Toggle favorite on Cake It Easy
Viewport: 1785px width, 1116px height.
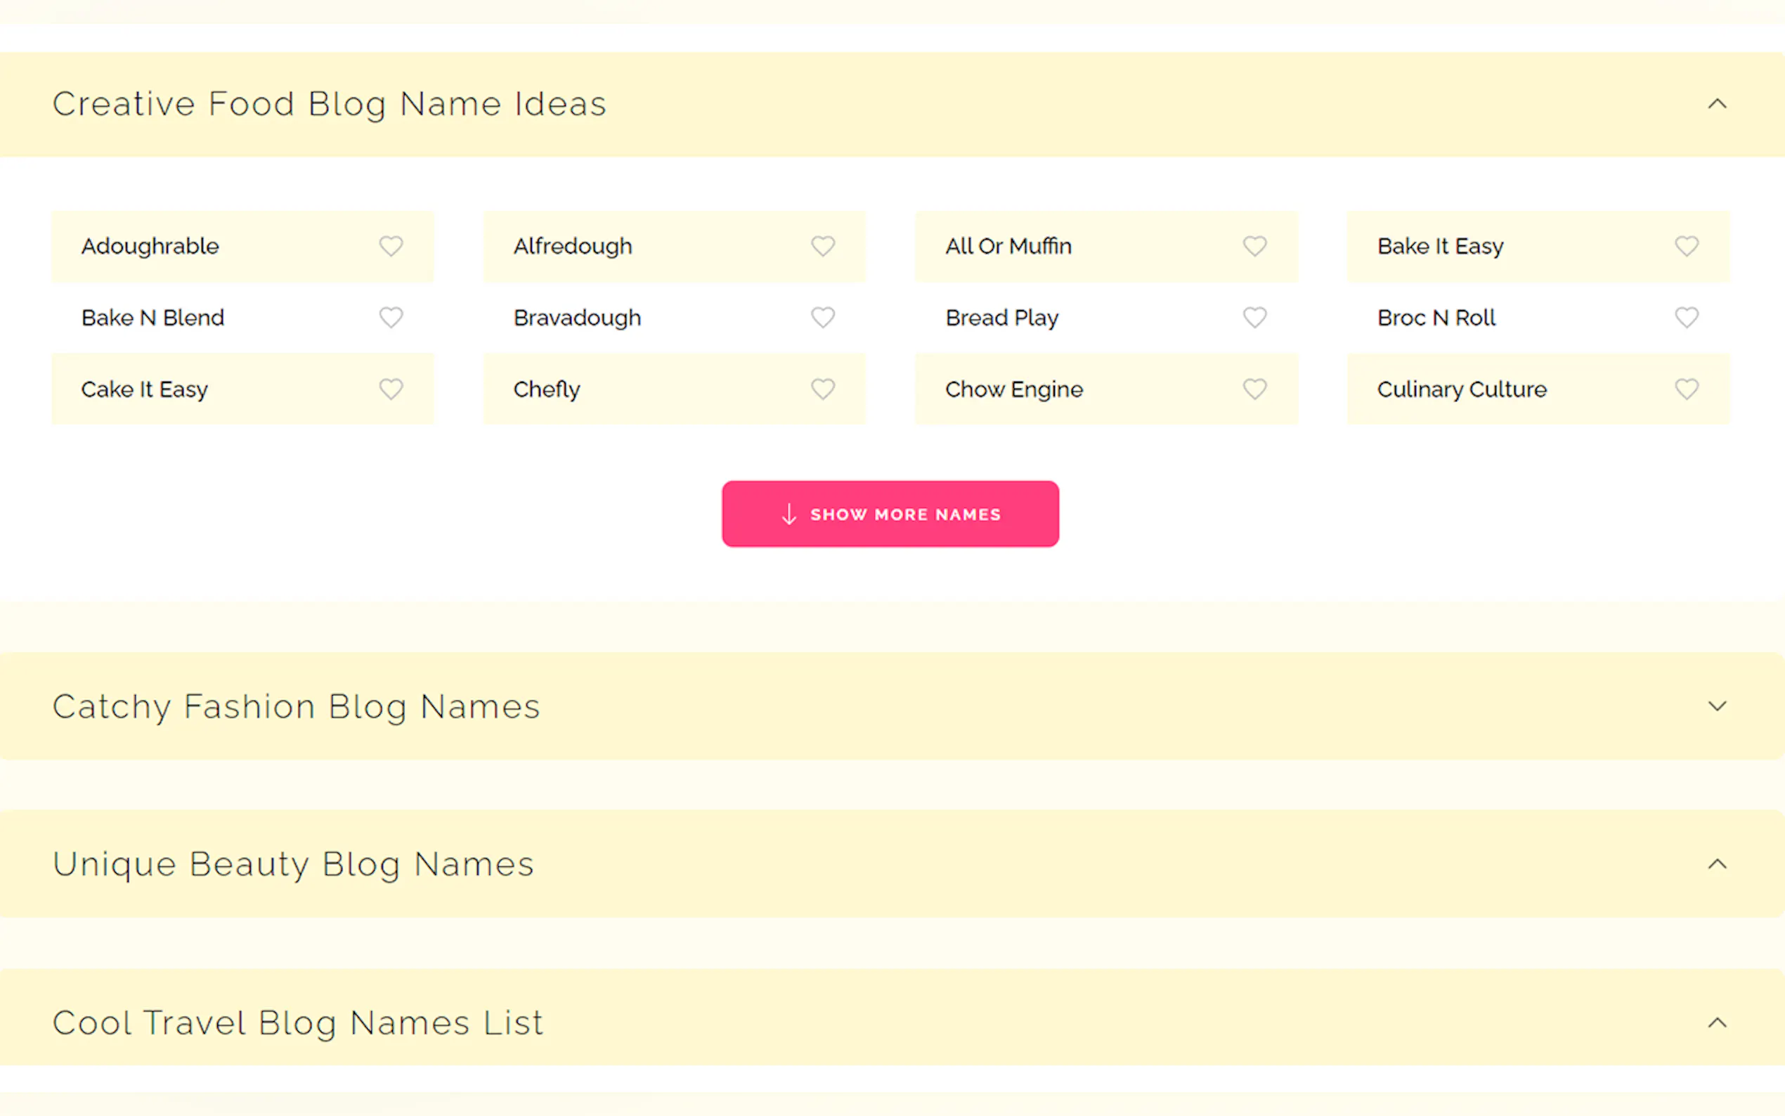coord(391,389)
